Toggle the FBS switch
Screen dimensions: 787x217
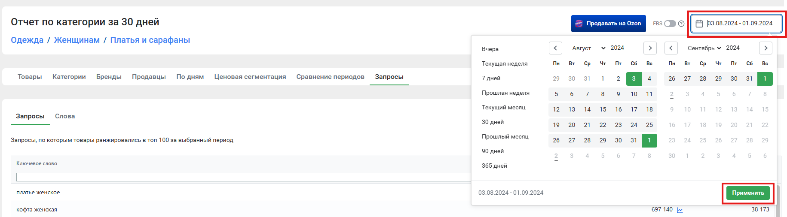pyautogui.click(x=670, y=24)
